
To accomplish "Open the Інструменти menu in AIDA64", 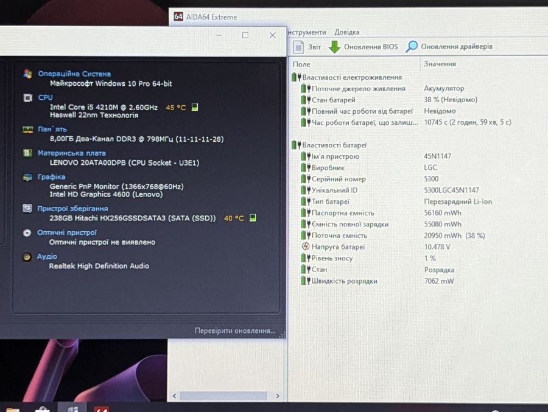I will tap(307, 32).
